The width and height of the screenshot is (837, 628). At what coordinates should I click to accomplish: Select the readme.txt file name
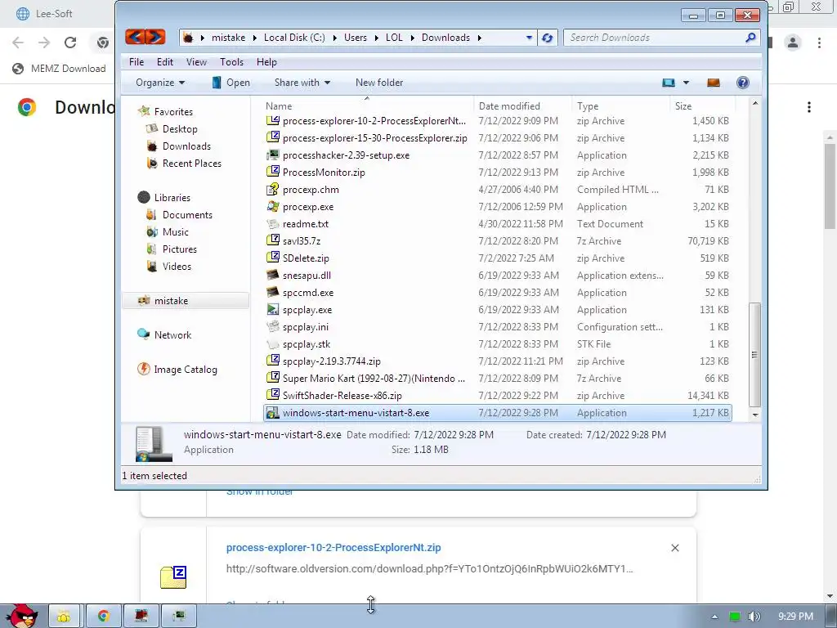pos(306,224)
